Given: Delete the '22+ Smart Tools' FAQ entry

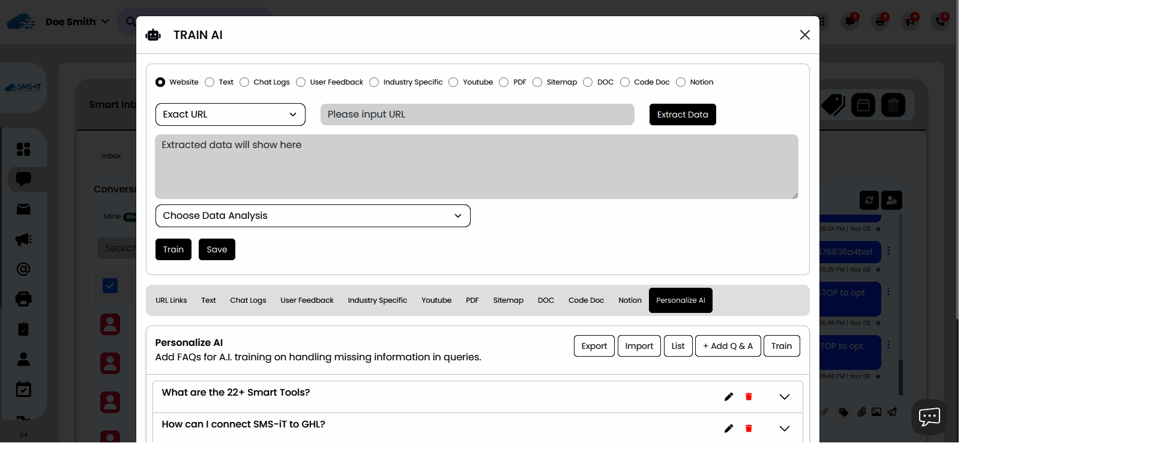Looking at the screenshot, I should (749, 397).
